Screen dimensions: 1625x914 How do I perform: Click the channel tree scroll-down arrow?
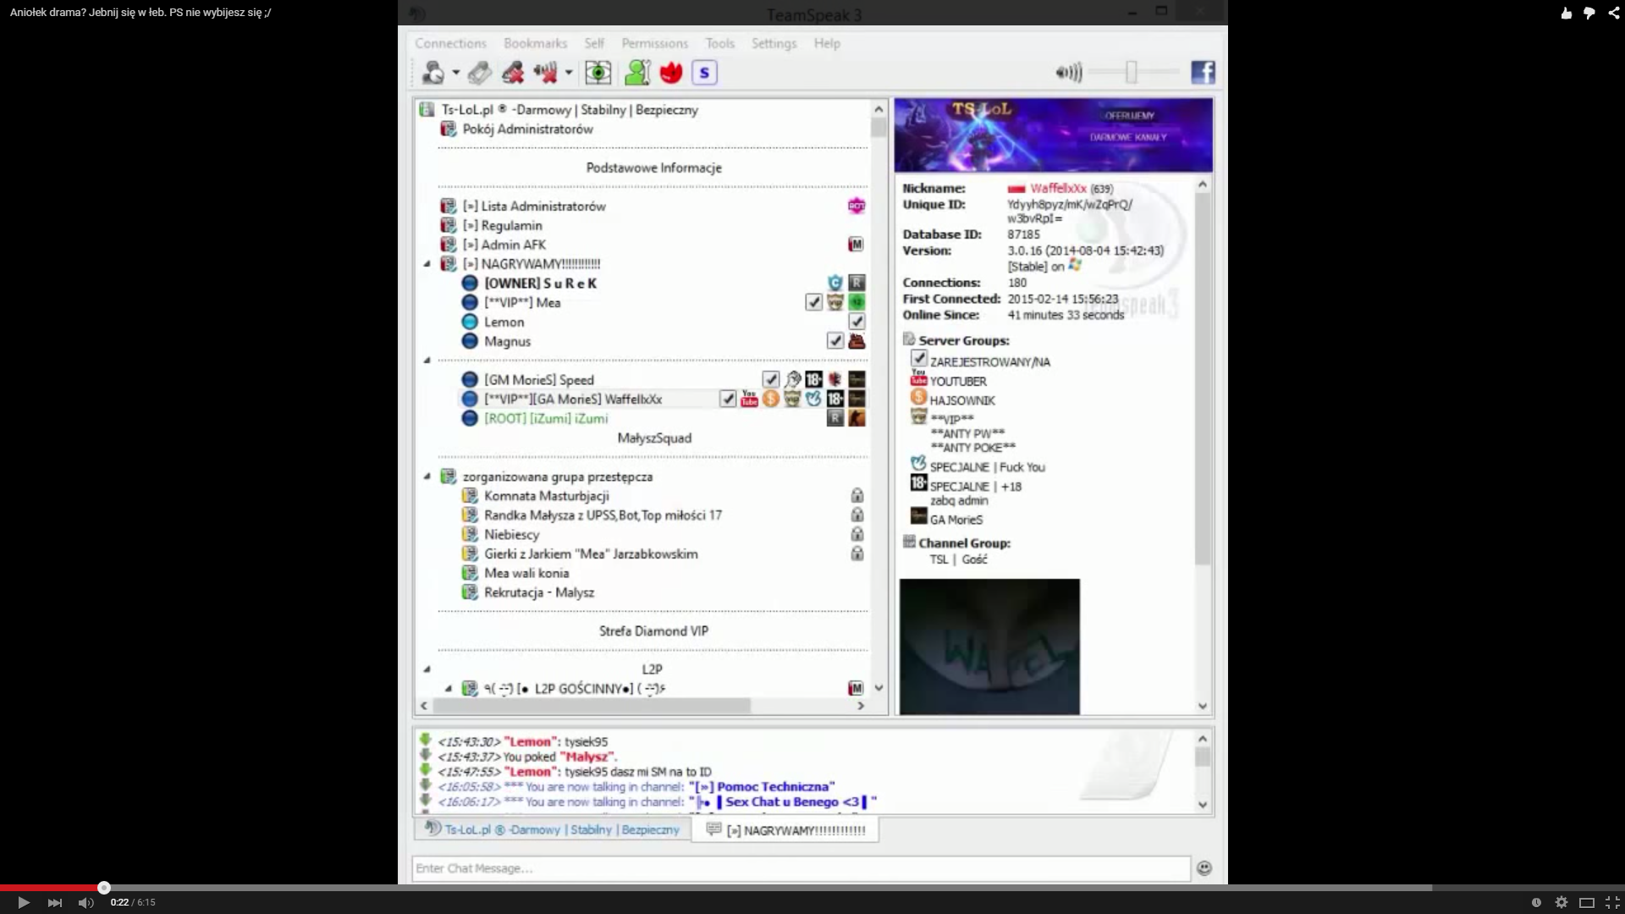click(x=879, y=688)
